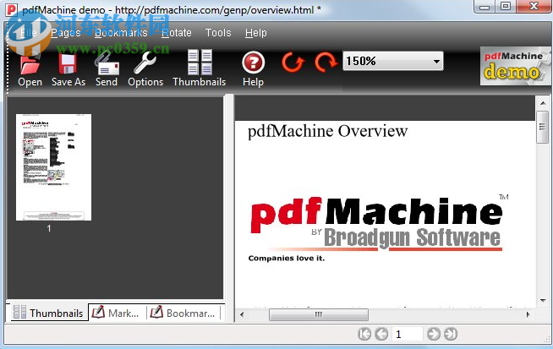Go to last page button
Image resolution: width=553 pixels, height=349 pixels.
tap(451, 334)
